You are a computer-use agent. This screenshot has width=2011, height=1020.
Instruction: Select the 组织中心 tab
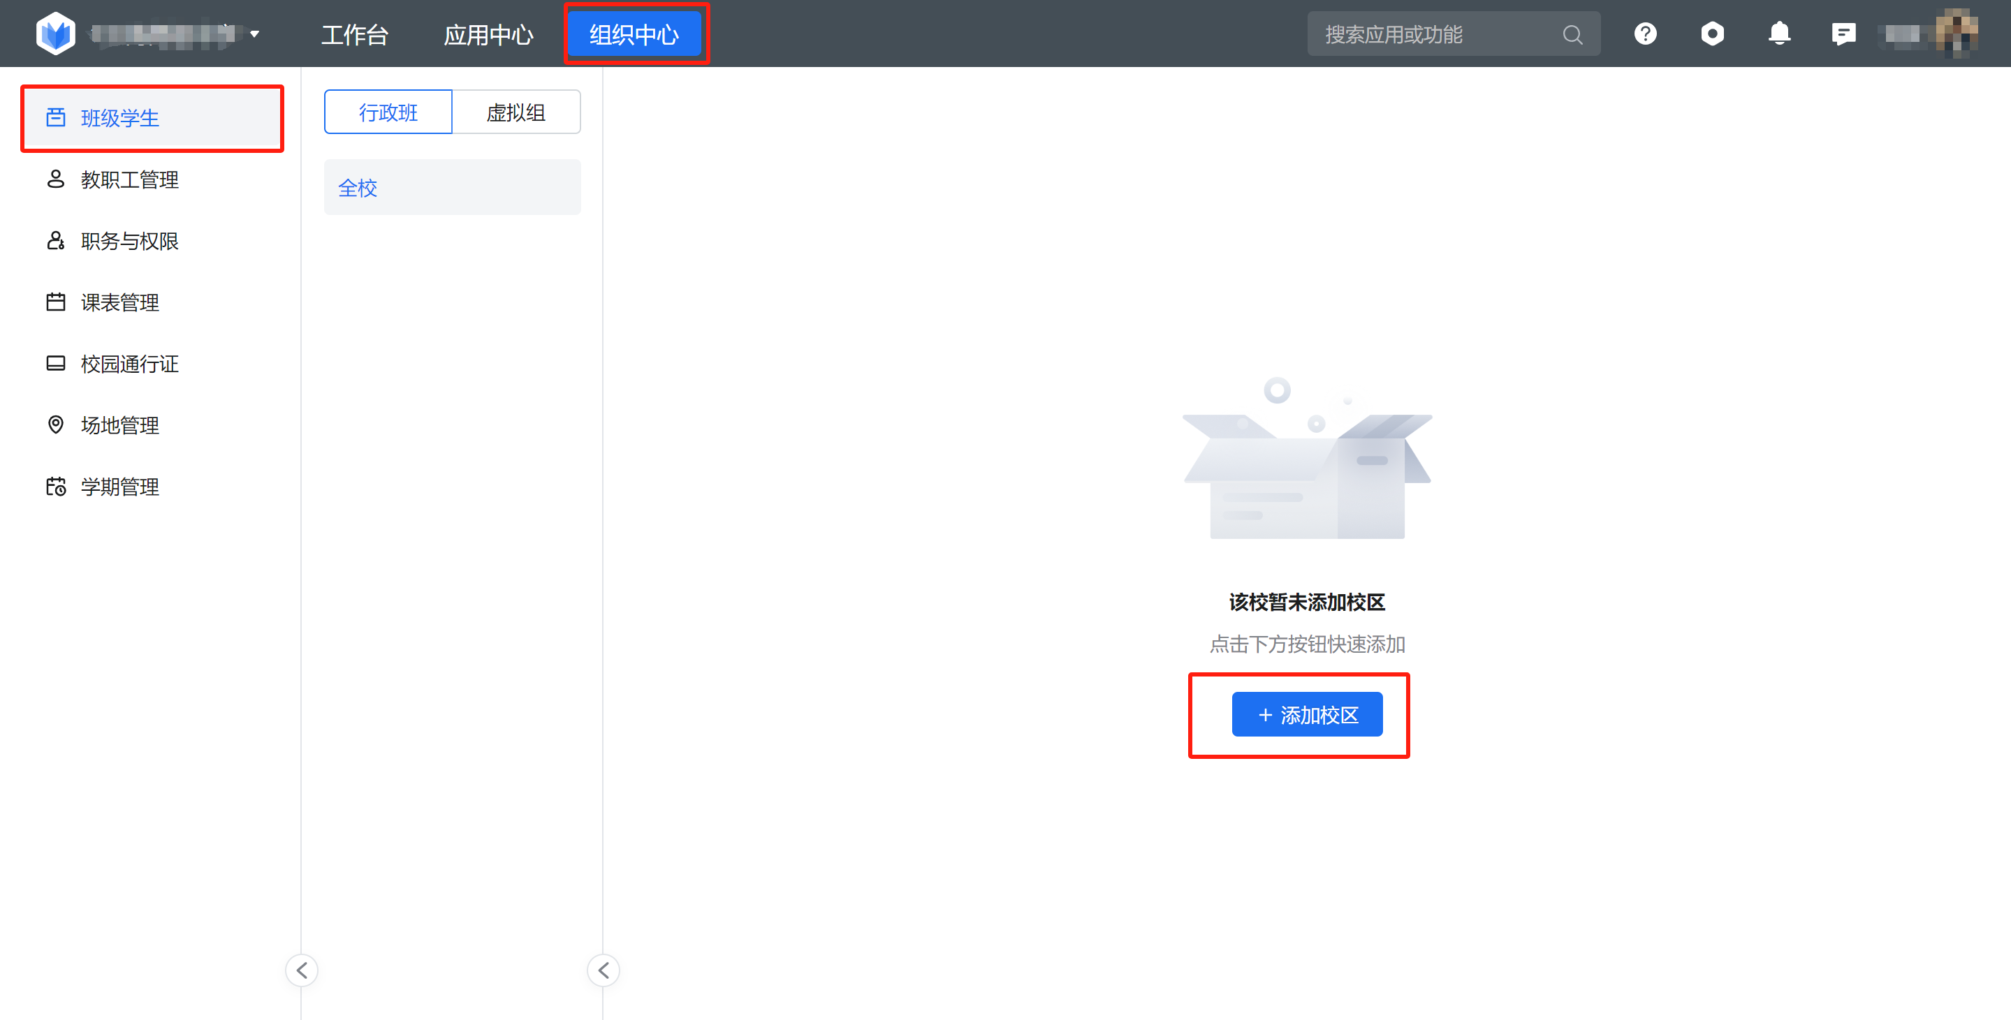pos(634,34)
